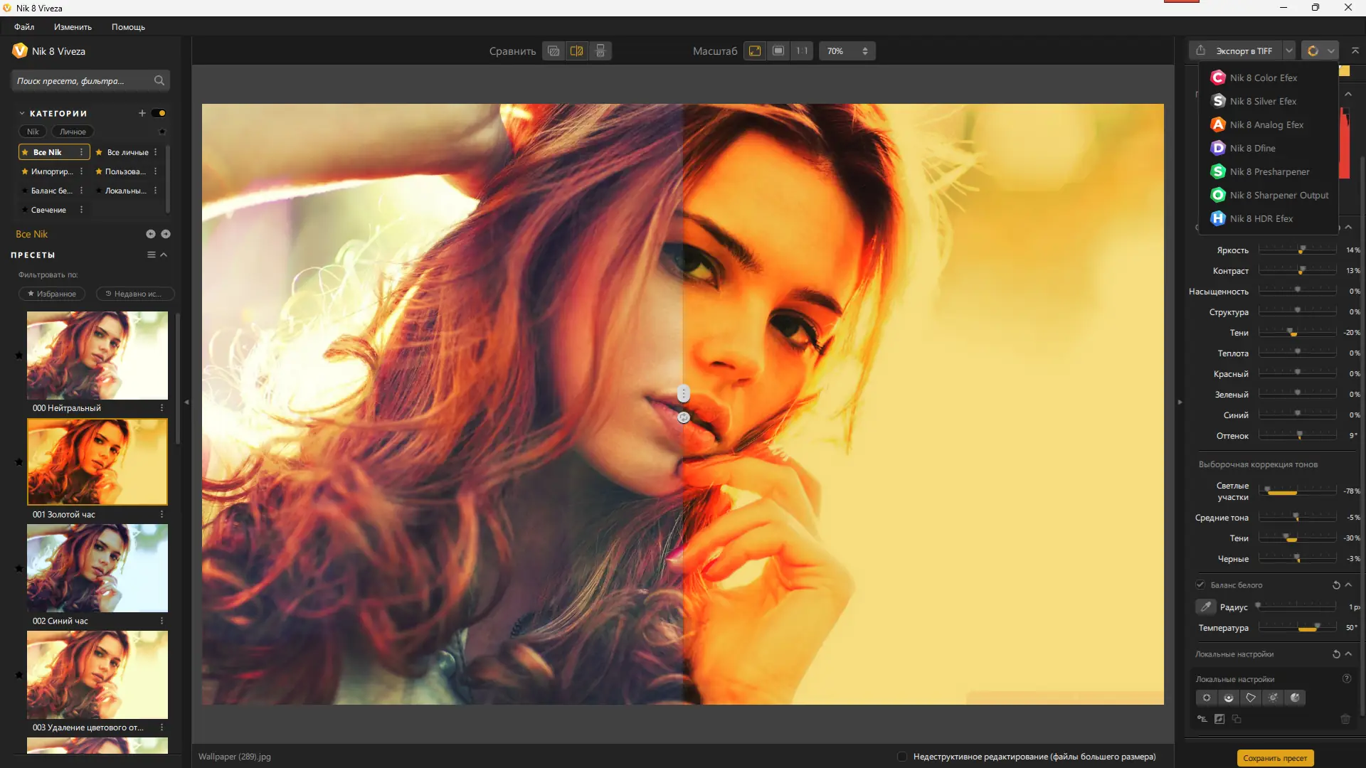Uncheck the Баланс белого checkbox

1200,585
